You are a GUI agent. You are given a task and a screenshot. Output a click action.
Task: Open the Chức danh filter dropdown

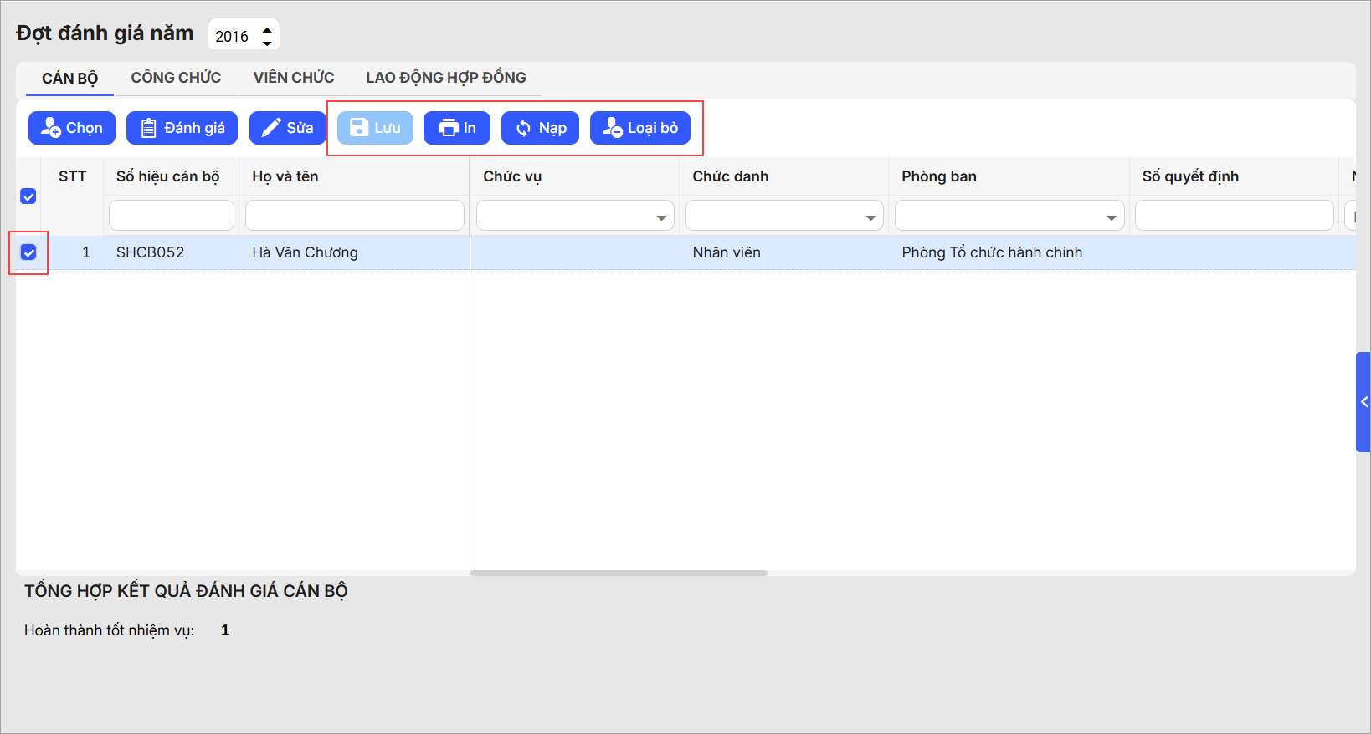870,217
